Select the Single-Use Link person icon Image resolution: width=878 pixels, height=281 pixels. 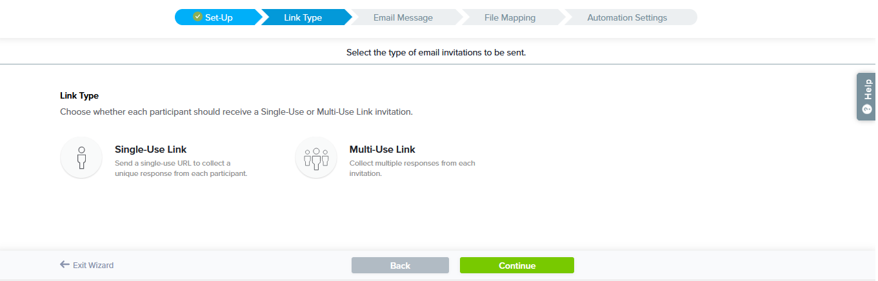(x=81, y=158)
